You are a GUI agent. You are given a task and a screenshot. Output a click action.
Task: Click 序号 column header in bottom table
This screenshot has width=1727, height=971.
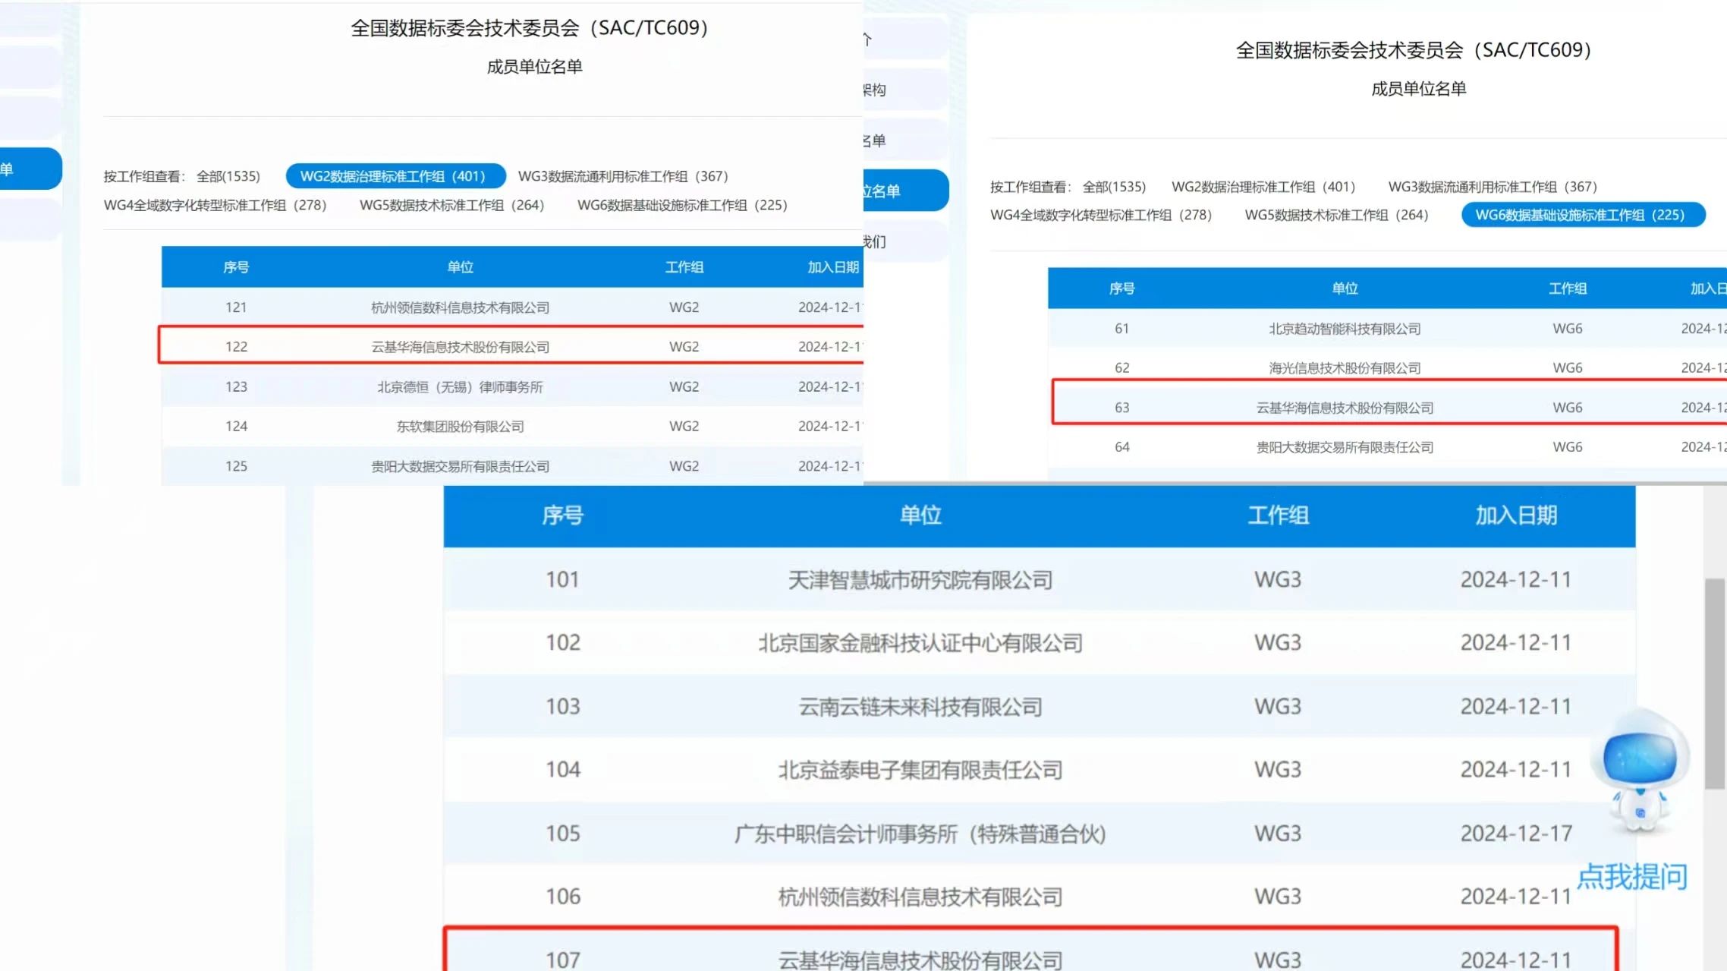[x=562, y=515]
